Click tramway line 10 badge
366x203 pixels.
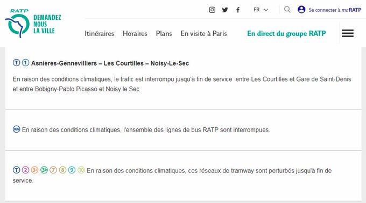click(81, 170)
